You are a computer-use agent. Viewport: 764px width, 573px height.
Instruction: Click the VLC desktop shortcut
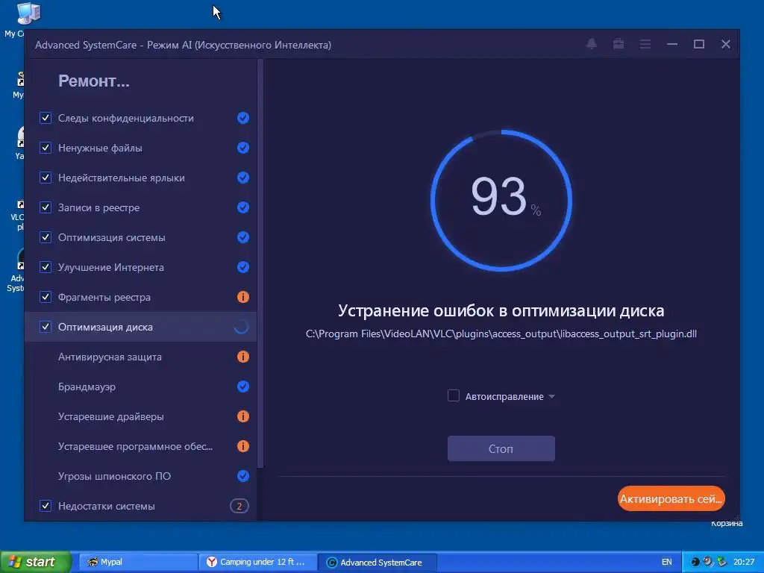(x=18, y=216)
